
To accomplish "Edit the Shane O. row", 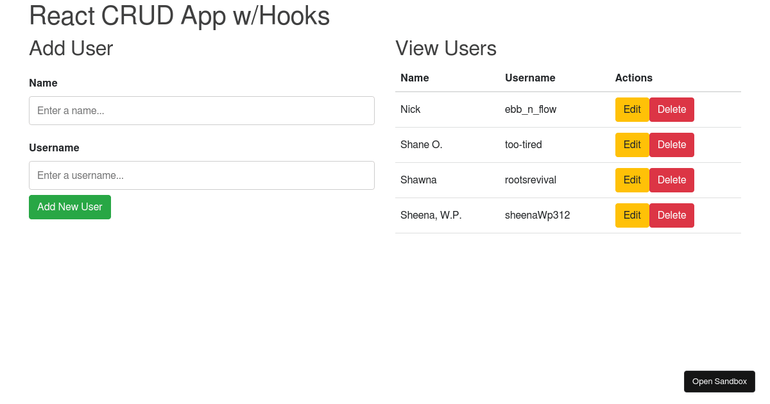I will (x=632, y=144).
